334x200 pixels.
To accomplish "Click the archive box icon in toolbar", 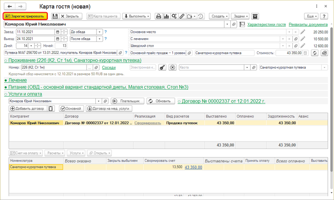I will click(x=255, y=16).
